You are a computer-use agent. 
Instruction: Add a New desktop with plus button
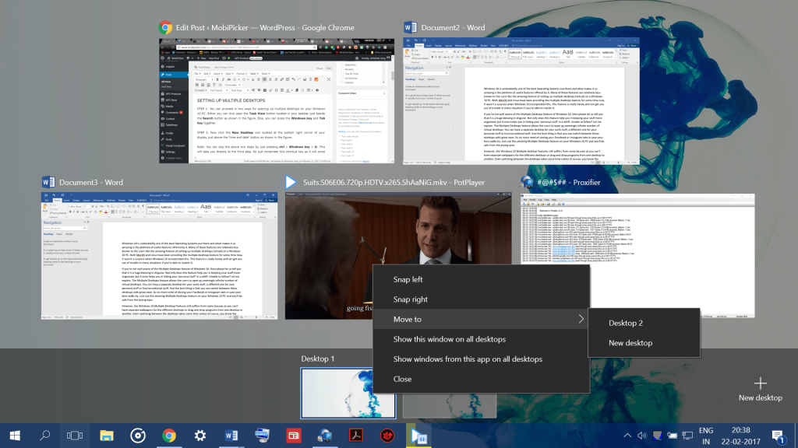point(761,389)
